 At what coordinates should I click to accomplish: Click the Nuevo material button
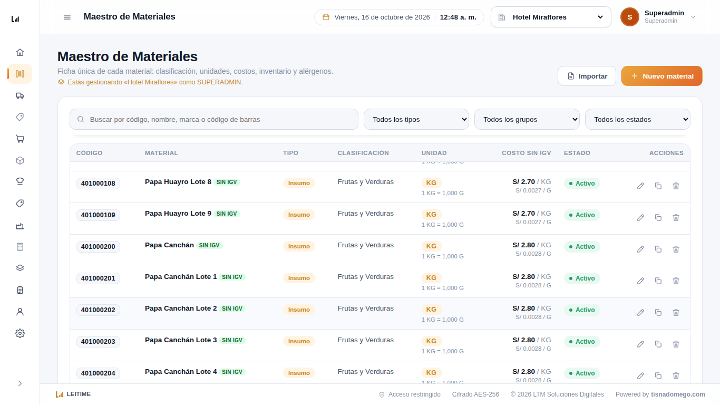[x=662, y=76]
